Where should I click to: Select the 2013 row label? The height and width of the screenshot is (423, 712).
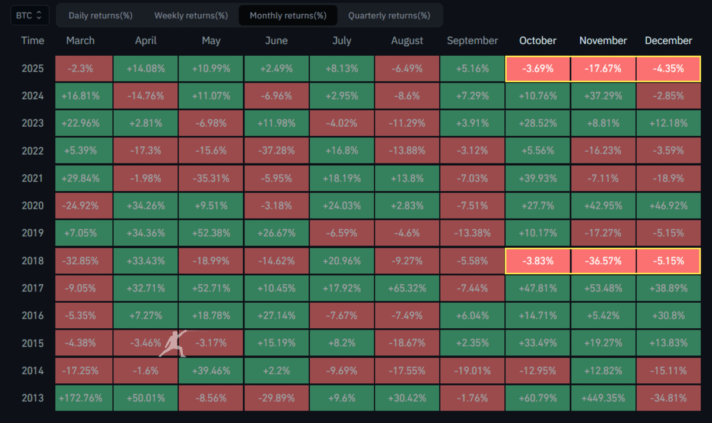tap(33, 398)
